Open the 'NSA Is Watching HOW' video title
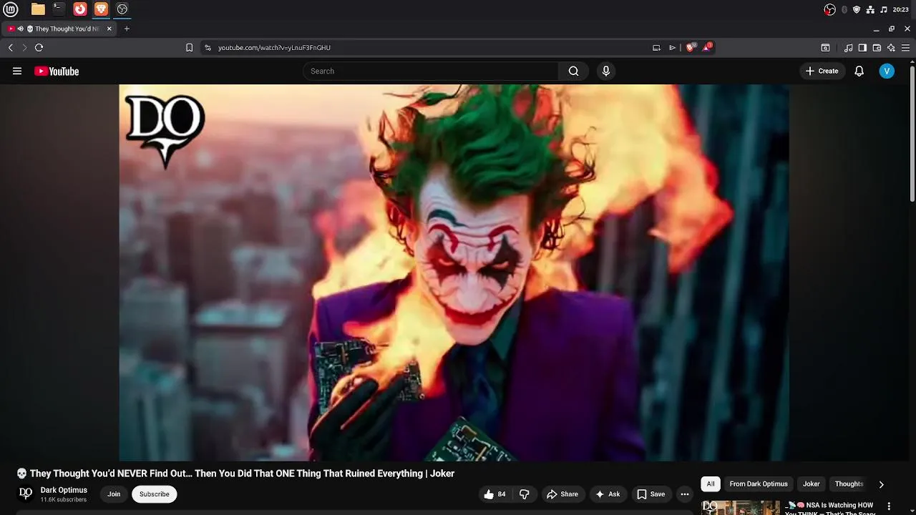 pos(830,509)
